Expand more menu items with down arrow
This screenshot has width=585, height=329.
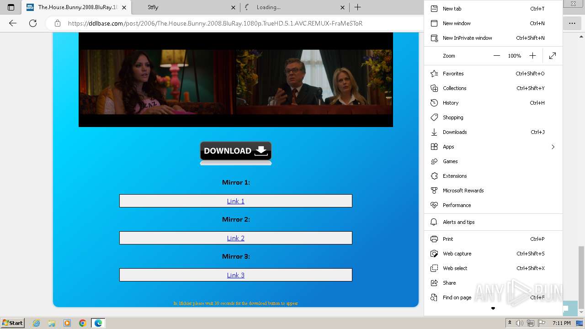point(493,309)
